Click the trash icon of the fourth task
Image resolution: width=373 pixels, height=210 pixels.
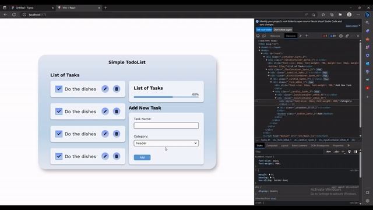coord(117,156)
